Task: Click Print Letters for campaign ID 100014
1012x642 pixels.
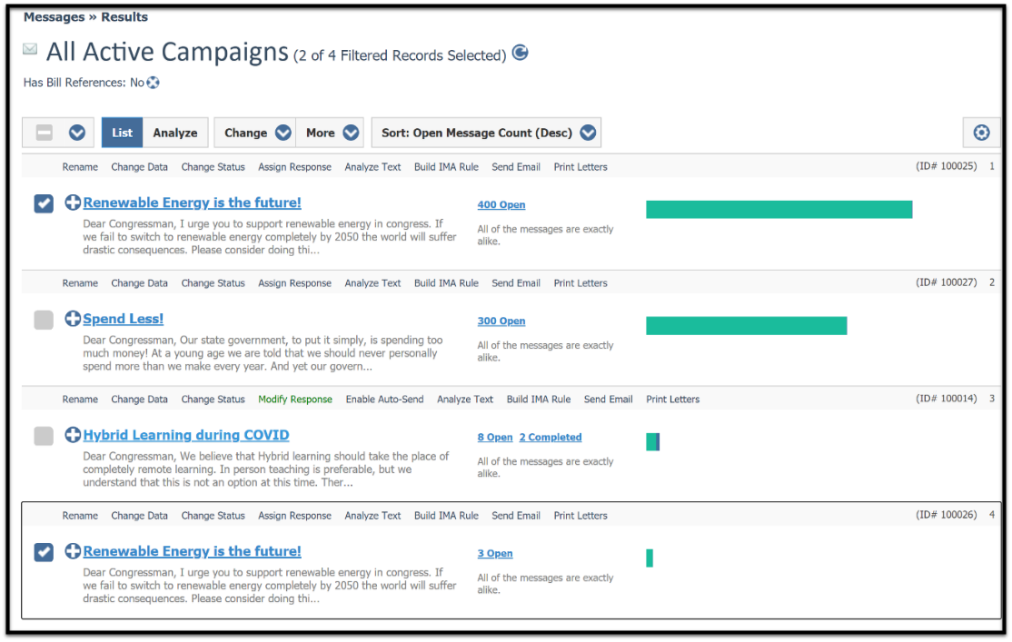Action: tap(672, 400)
